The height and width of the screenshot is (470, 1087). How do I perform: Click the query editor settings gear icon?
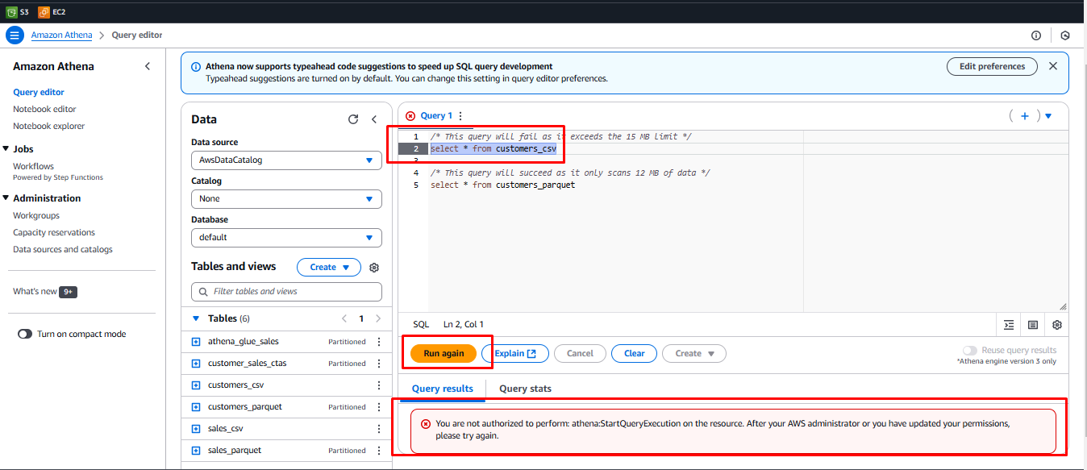point(1057,325)
